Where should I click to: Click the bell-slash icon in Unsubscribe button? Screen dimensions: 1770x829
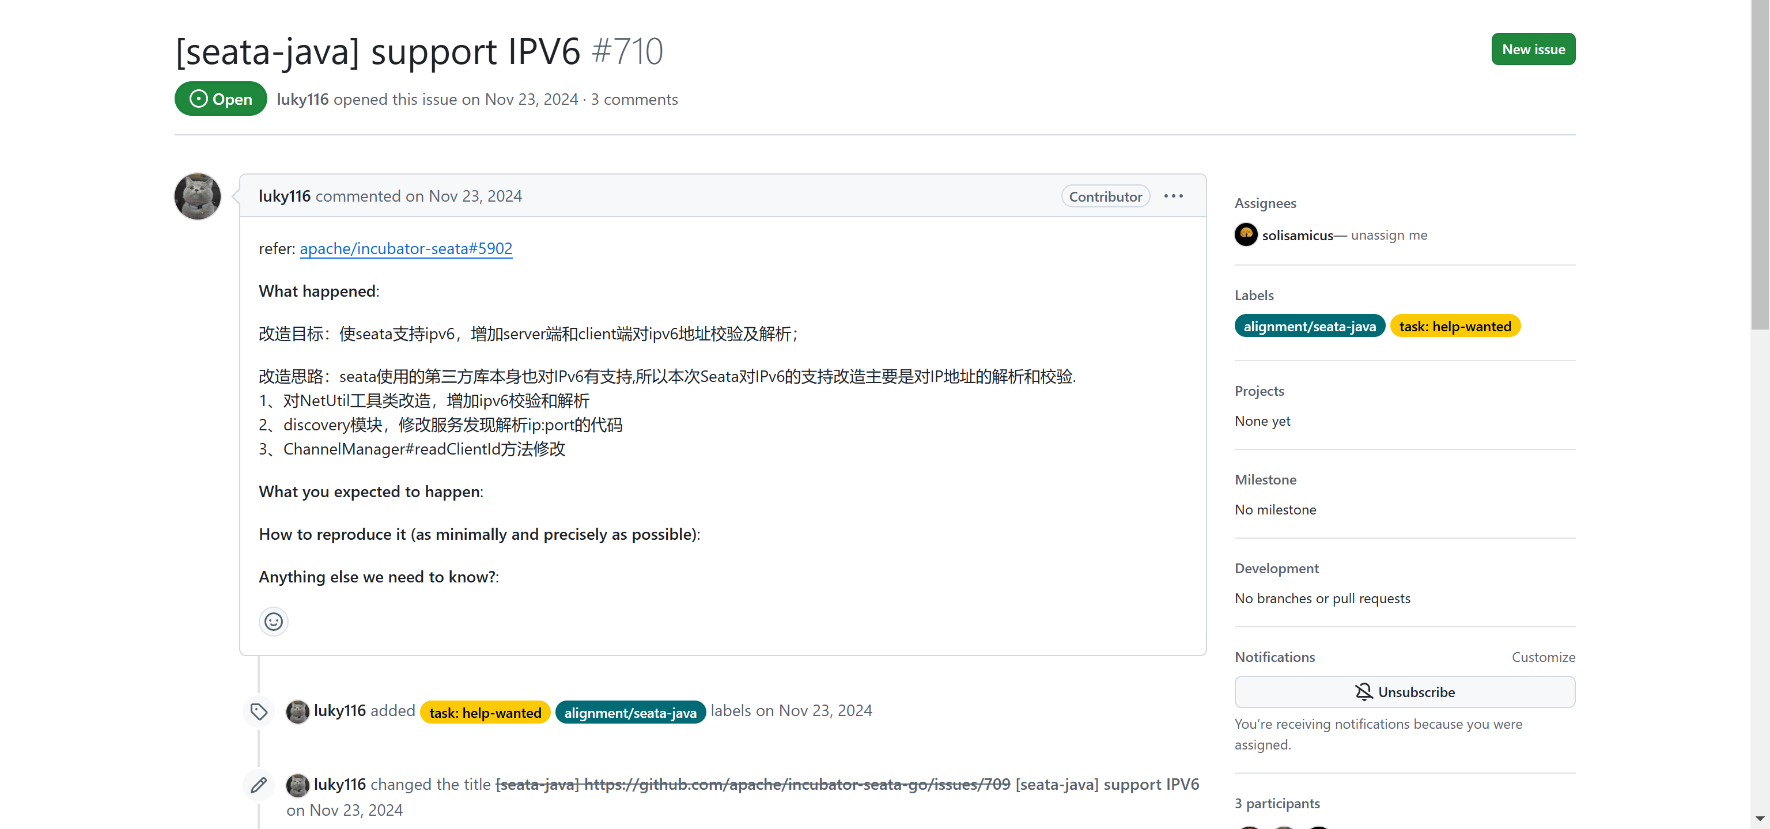pyautogui.click(x=1363, y=692)
